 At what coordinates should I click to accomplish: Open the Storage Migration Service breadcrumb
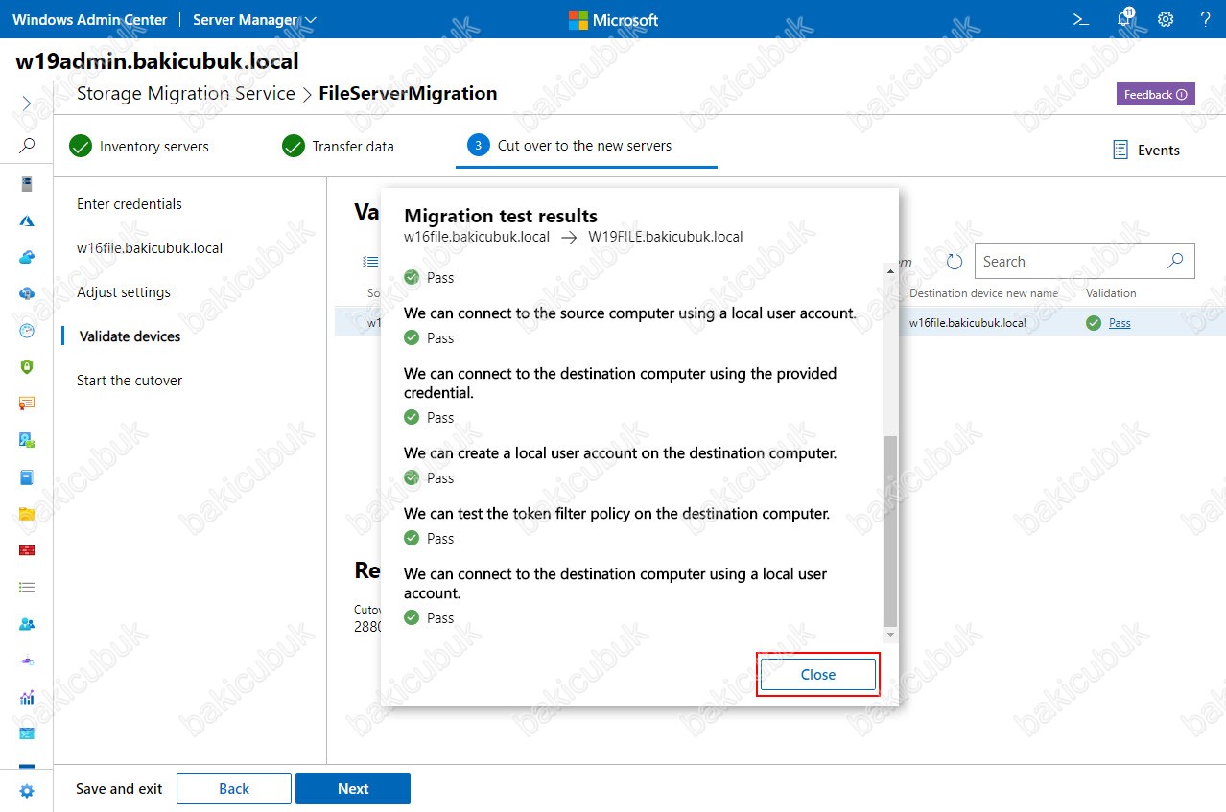click(x=186, y=93)
